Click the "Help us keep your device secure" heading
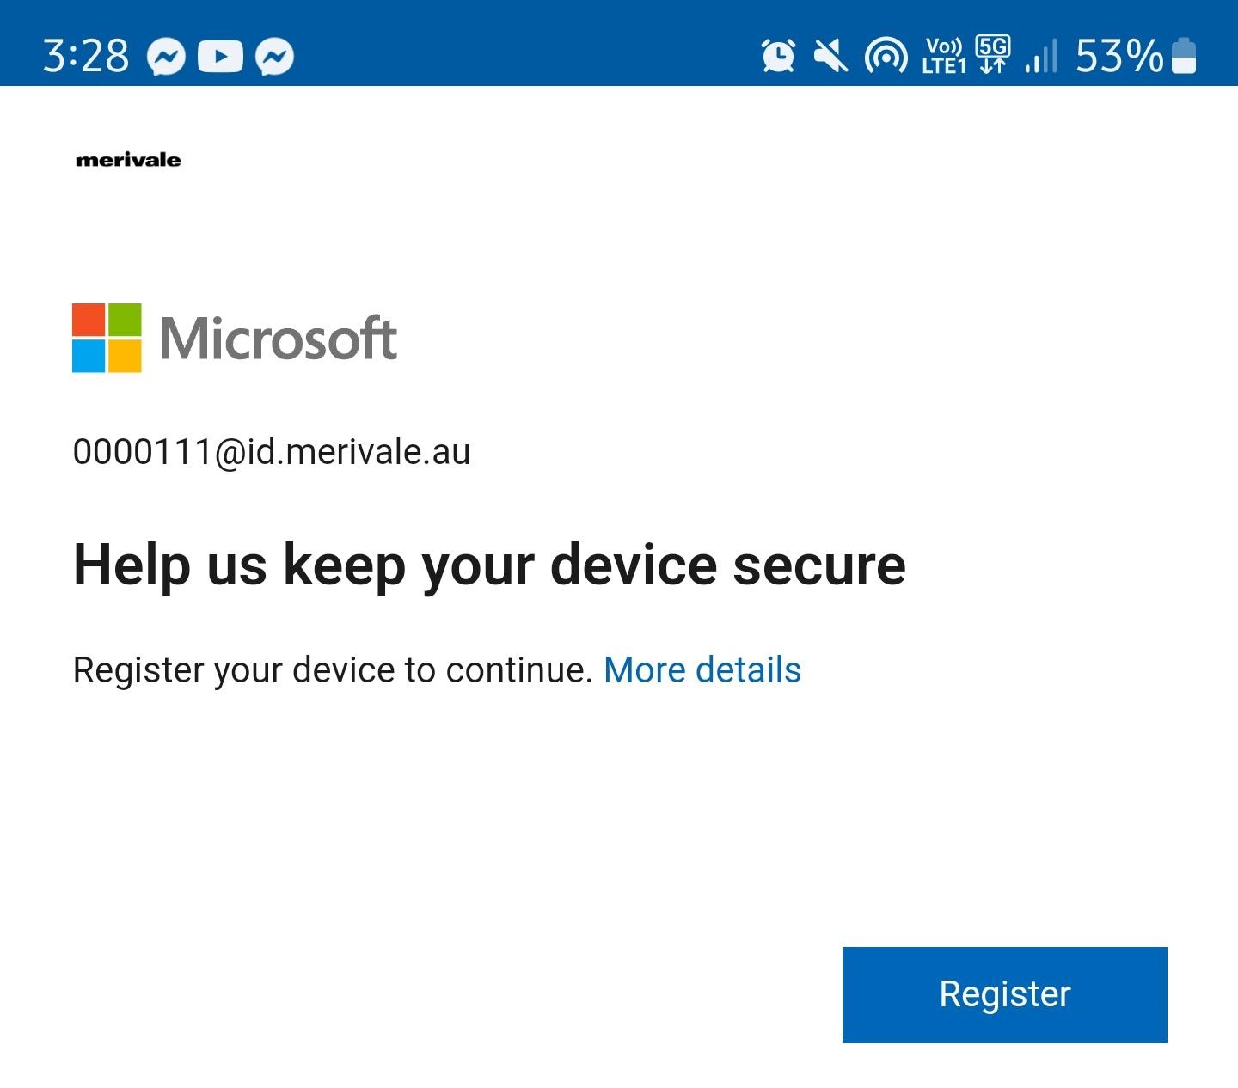 tap(489, 565)
